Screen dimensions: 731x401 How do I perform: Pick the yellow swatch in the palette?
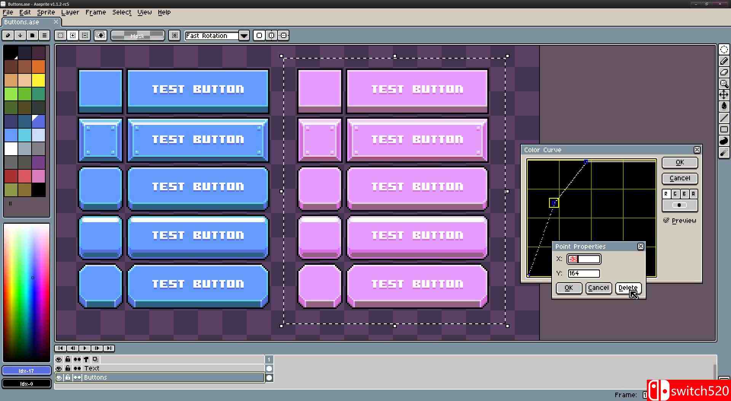click(38, 80)
